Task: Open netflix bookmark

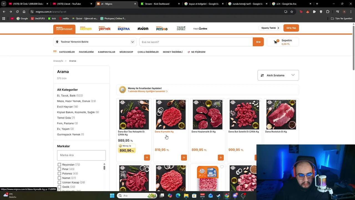Action: tap(64, 18)
